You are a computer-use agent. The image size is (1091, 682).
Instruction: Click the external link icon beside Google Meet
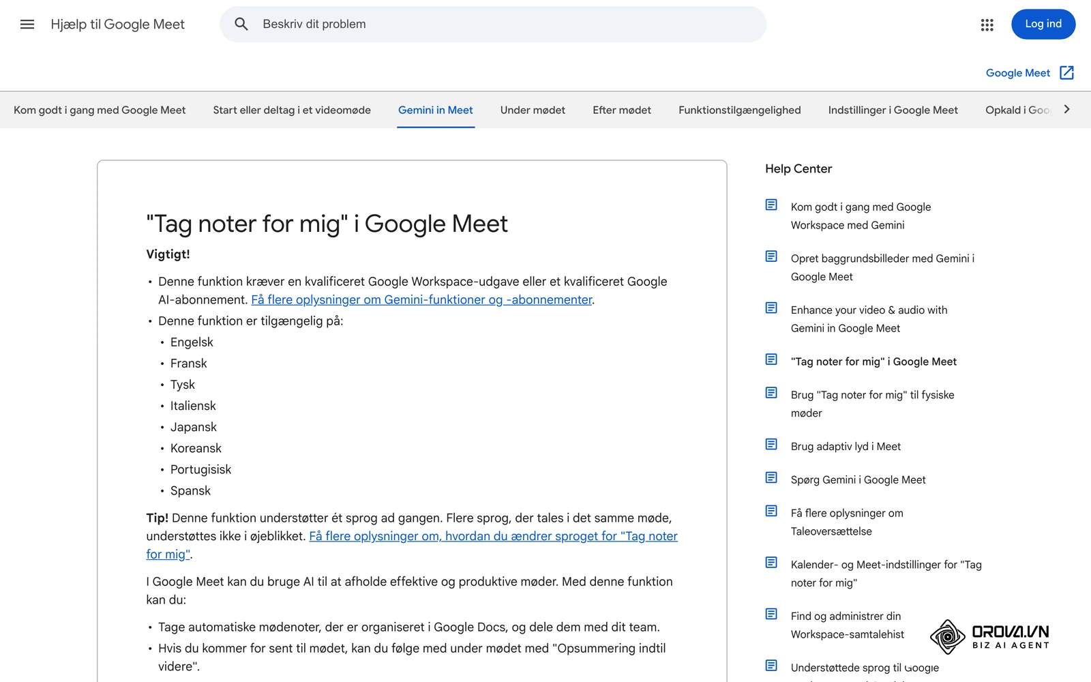(x=1067, y=73)
